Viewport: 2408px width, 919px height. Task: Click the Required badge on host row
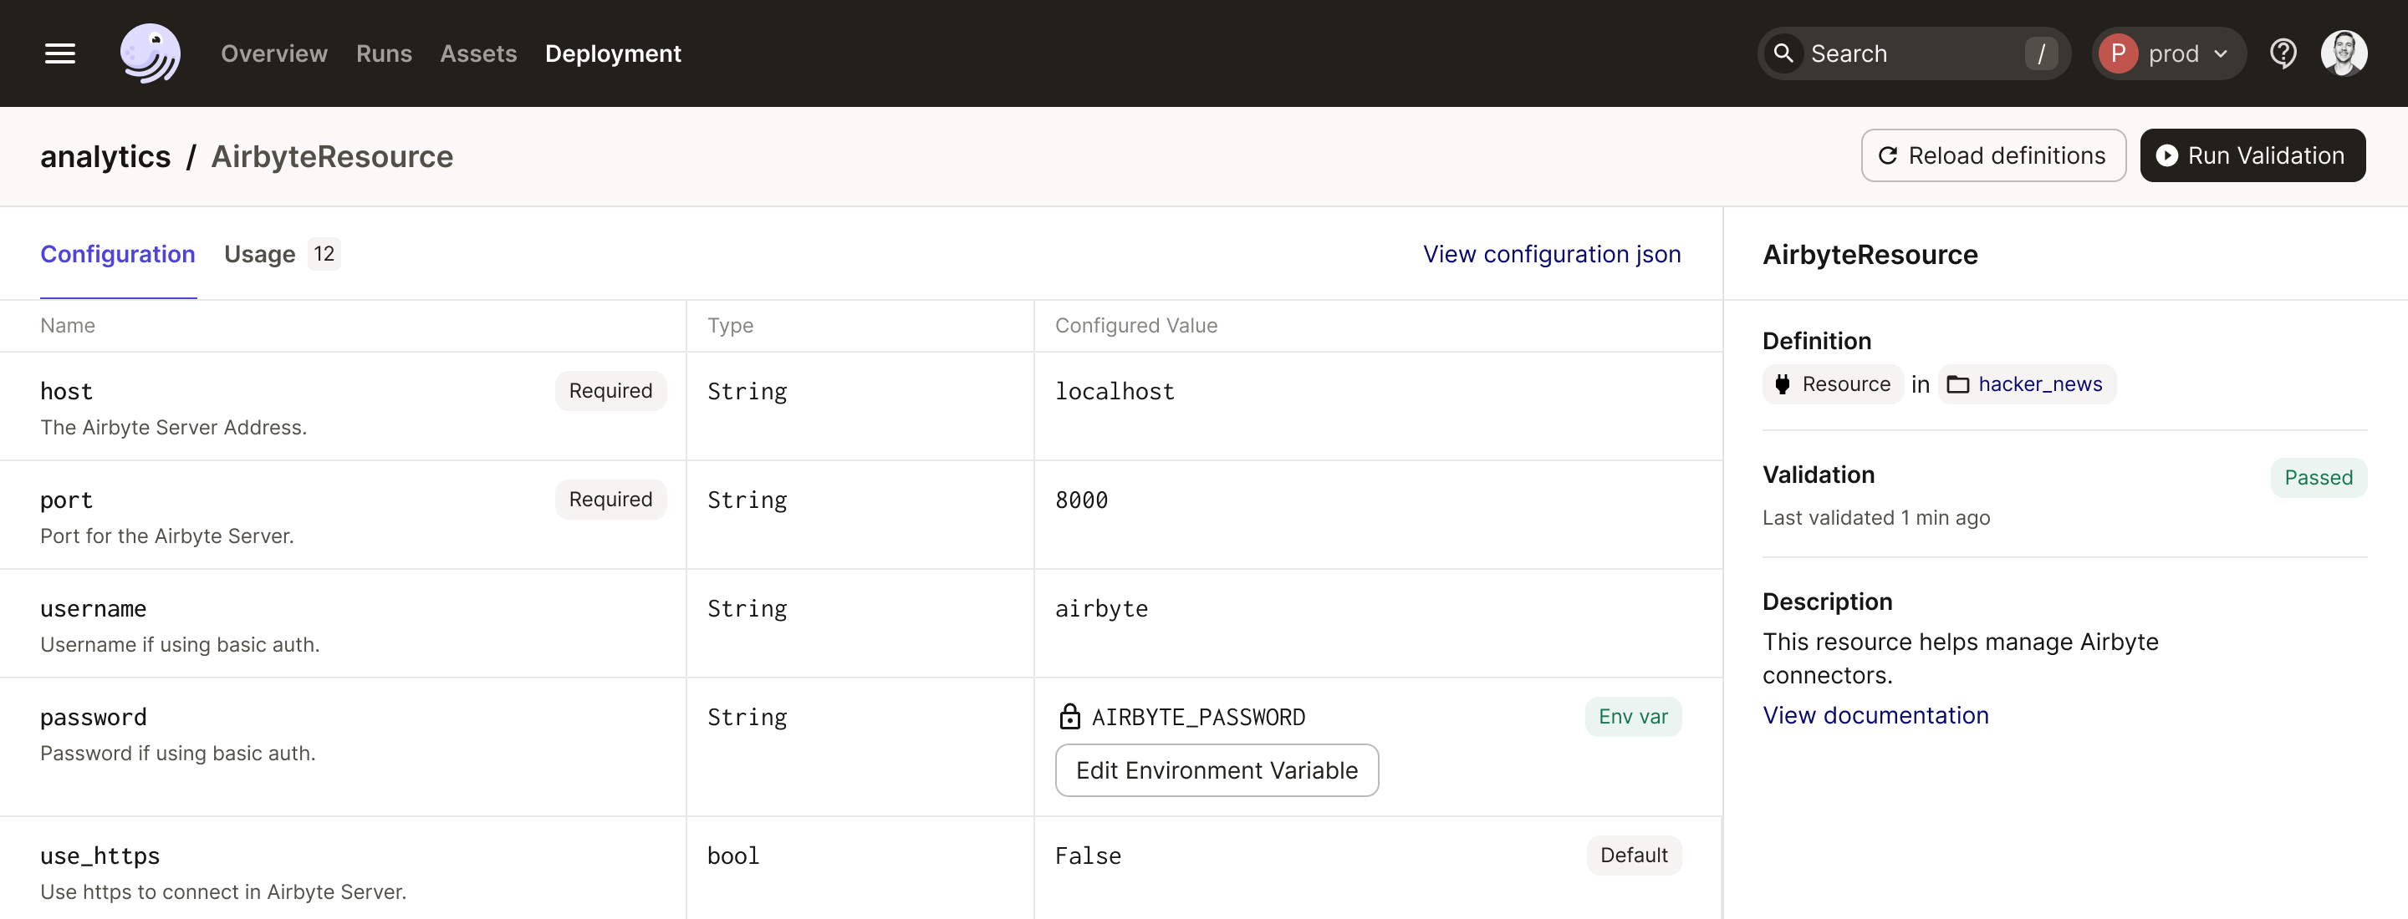pyautogui.click(x=610, y=390)
